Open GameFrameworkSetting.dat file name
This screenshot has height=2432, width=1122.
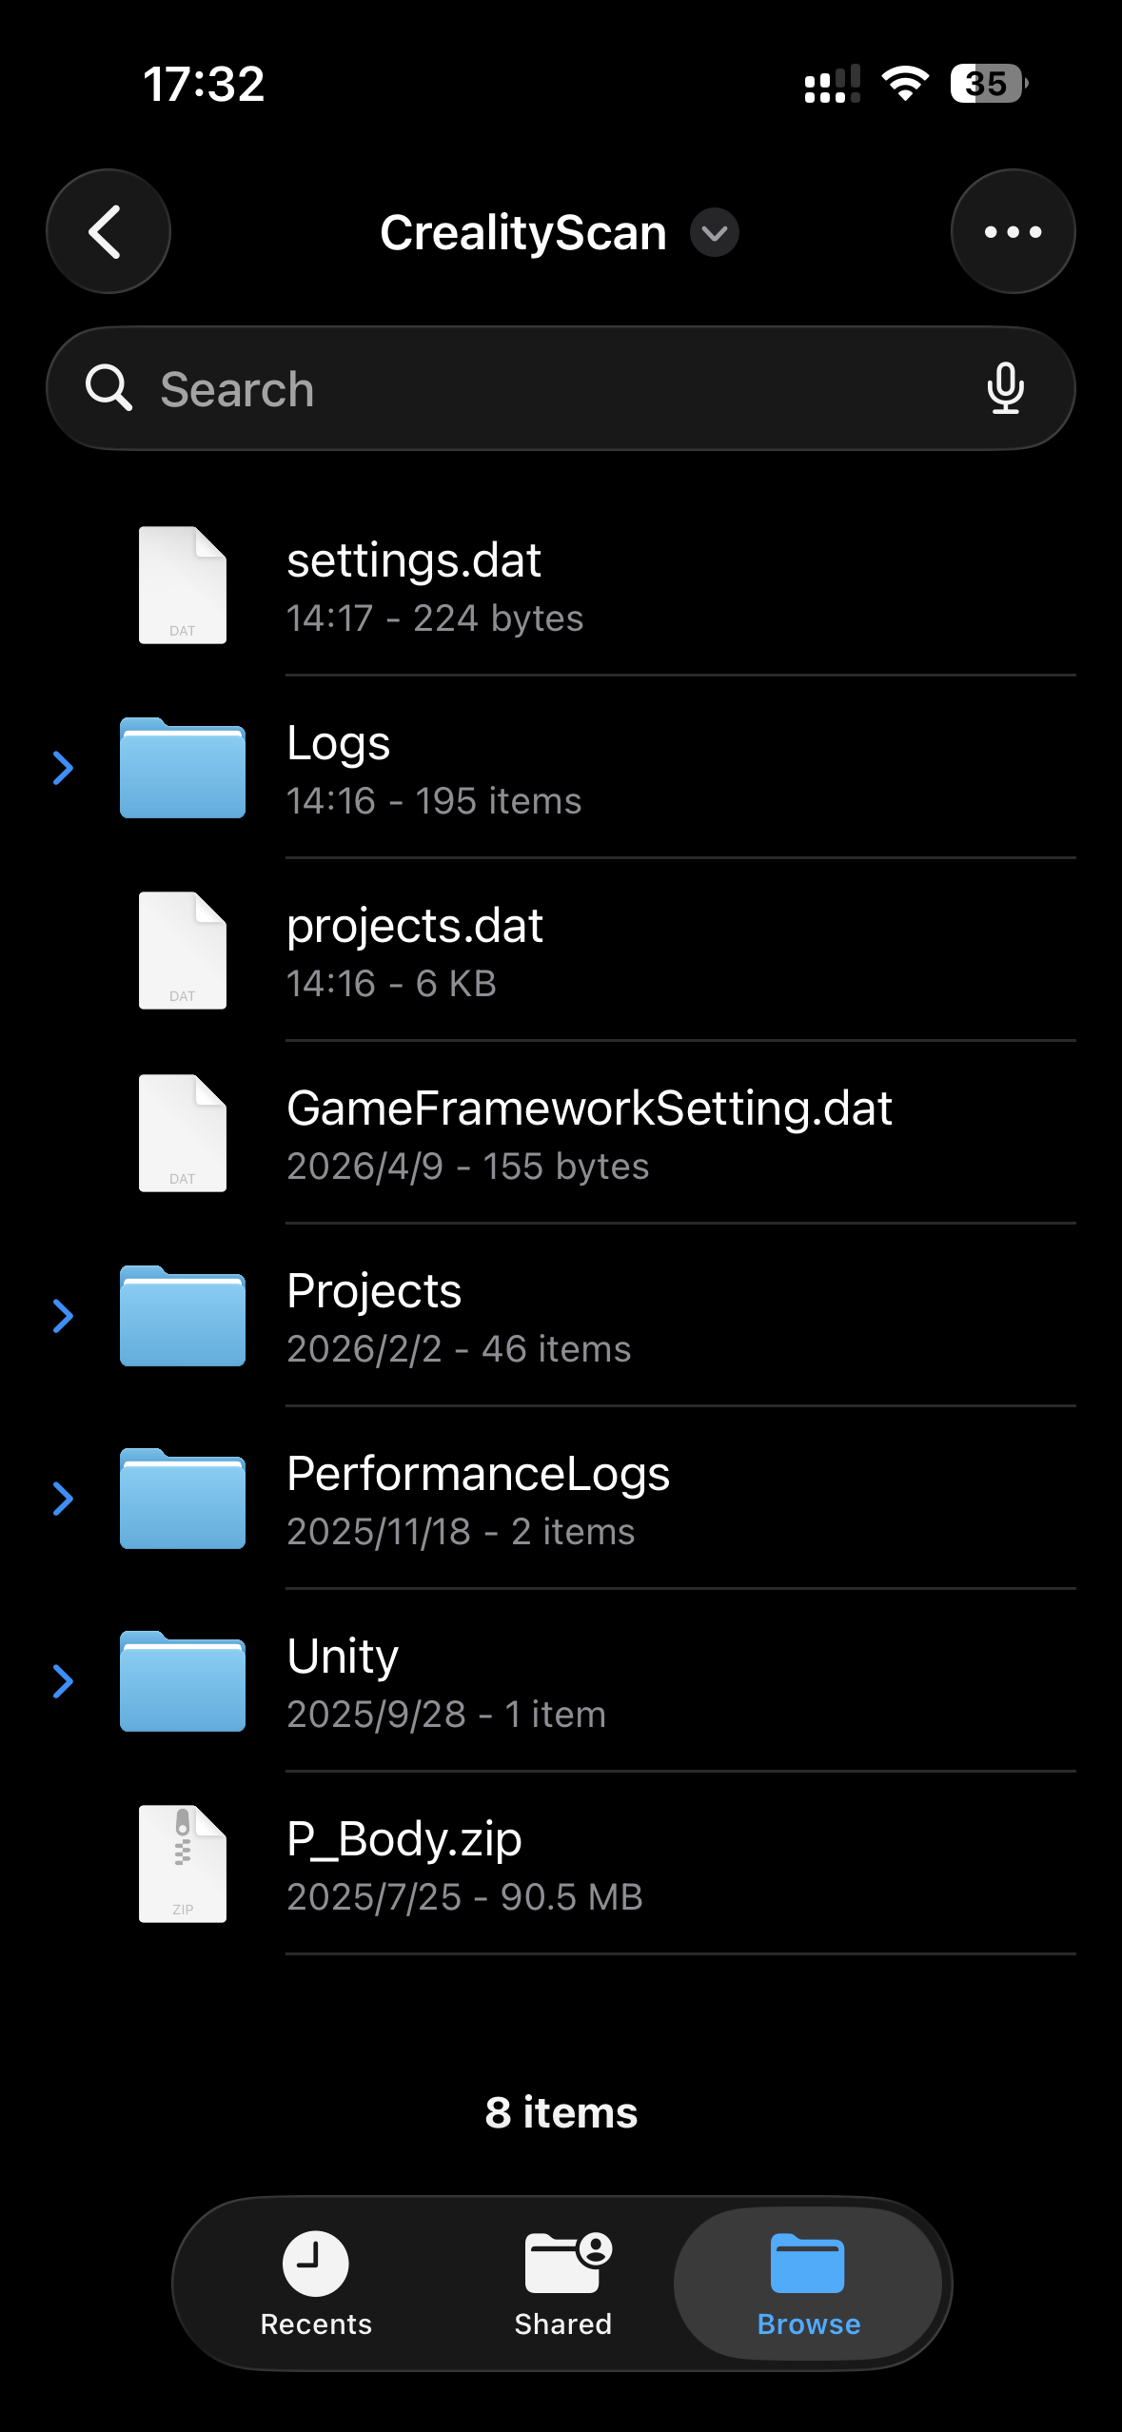click(x=589, y=1108)
